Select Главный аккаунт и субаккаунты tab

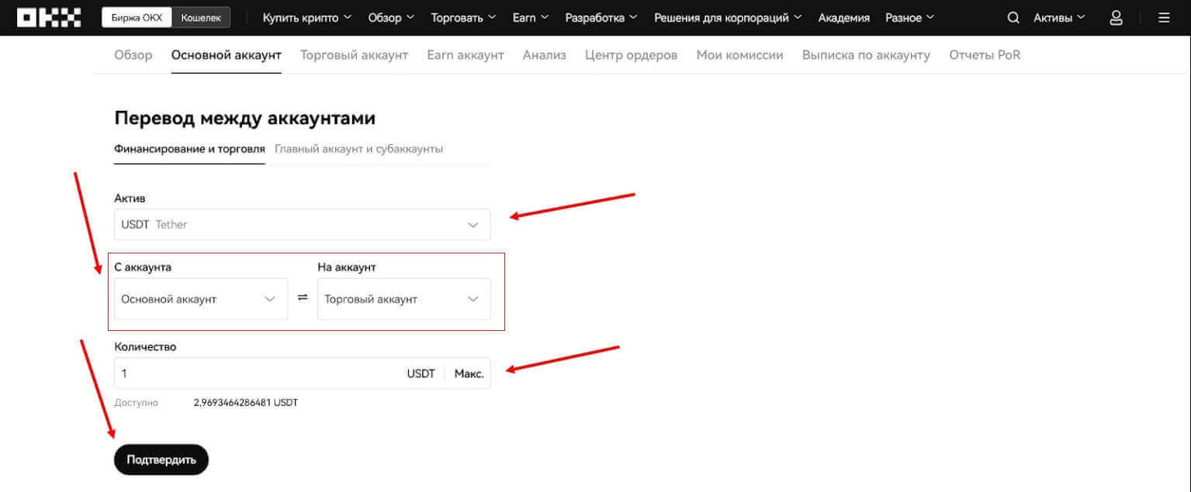[x=358, y=149]
